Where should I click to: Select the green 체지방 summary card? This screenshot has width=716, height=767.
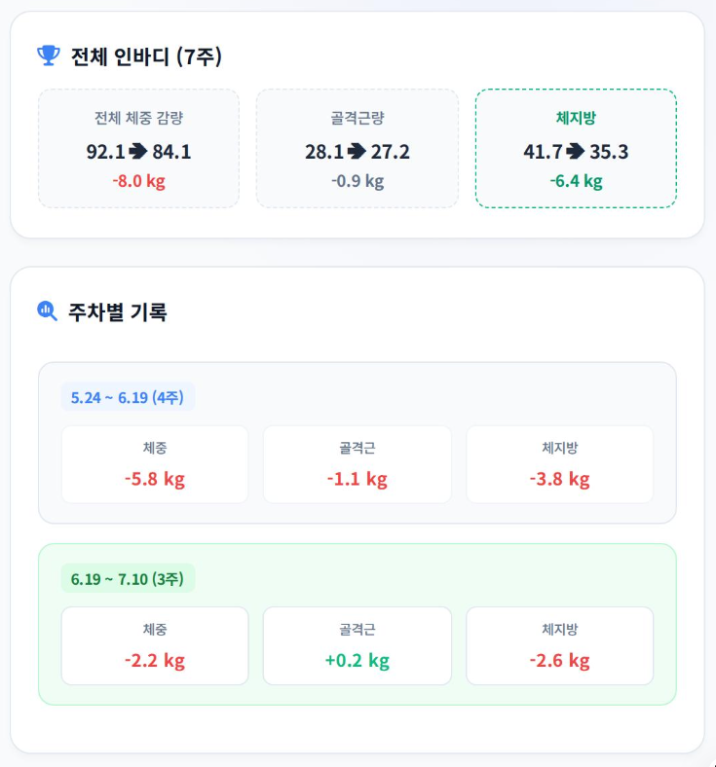[576, 148]
